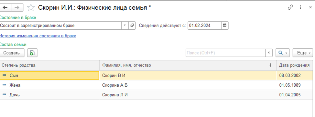
Task: Select the Дочь row
Action: click(156, 95)
